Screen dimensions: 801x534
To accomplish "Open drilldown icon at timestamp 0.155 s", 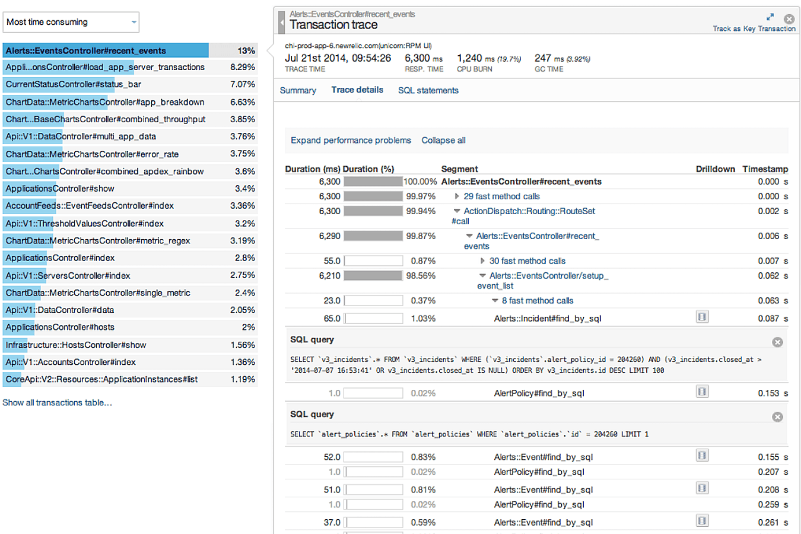I will [702, 456].
